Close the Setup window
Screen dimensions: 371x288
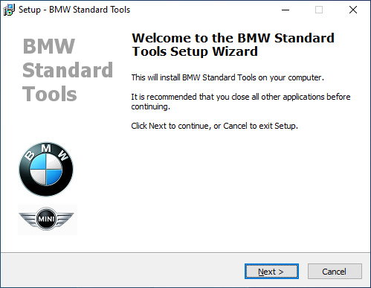[353, 10]
